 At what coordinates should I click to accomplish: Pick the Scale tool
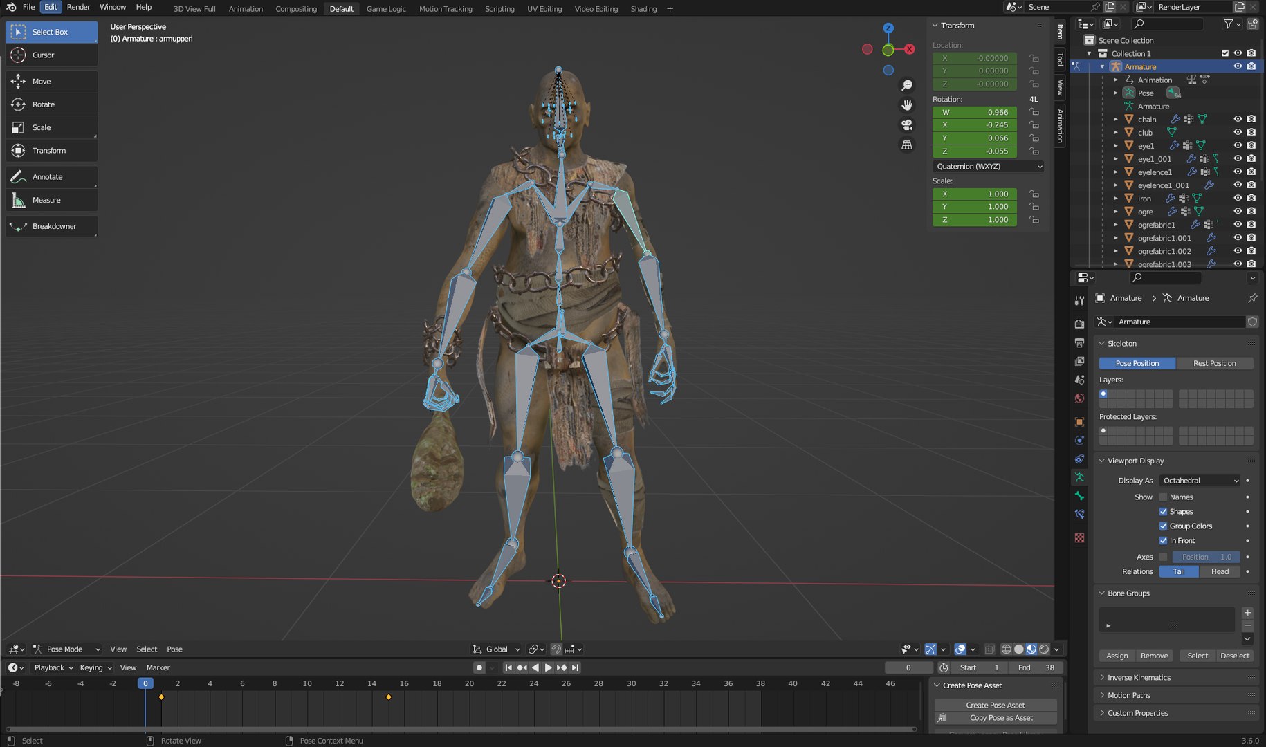click(x=51, y=127)
